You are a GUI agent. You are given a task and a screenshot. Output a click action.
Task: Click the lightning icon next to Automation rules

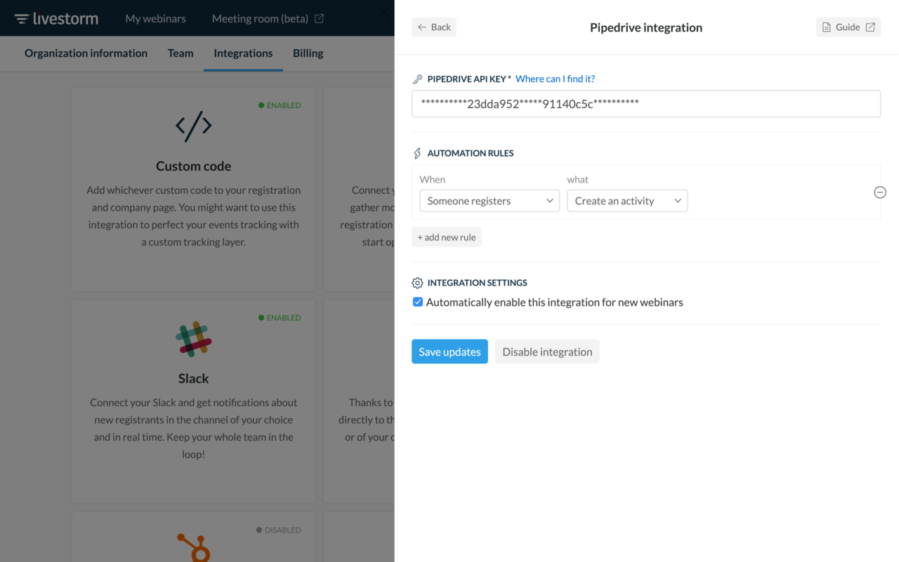(x=416, y=152)
